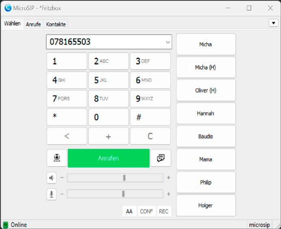Expand the phone number history dropdown
The height and width of the screenshot is (229, 281).
click(x=168, y=42)
